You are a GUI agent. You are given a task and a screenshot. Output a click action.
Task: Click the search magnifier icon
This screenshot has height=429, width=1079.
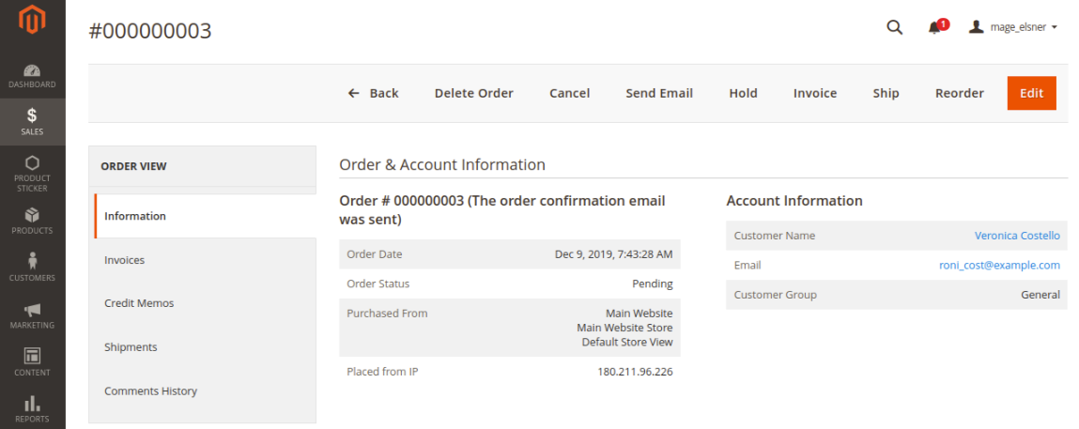coord(894,27)
